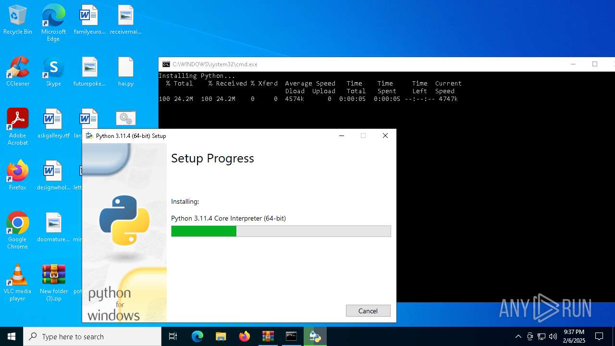The width and height of the screenshot is (615, 346).
Task: Click the taskbar search box
Action: pyautogui.click(x=92, y=336)
